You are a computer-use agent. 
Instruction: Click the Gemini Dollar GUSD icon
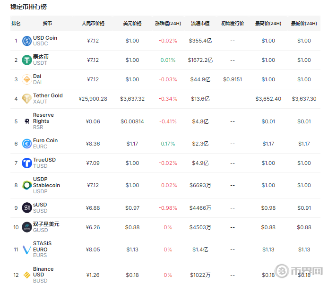26,227
